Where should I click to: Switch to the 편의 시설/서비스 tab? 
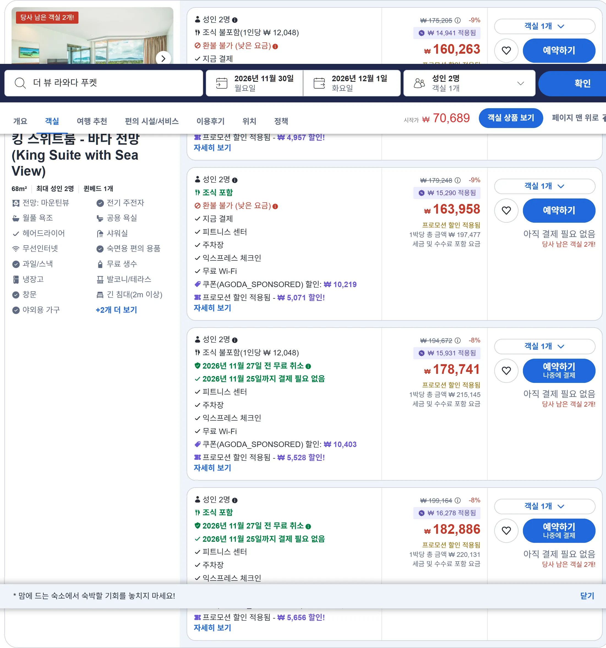[152, 121]
